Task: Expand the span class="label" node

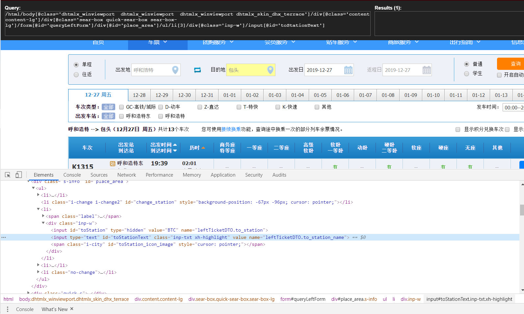Action: [x=43, y=216]
